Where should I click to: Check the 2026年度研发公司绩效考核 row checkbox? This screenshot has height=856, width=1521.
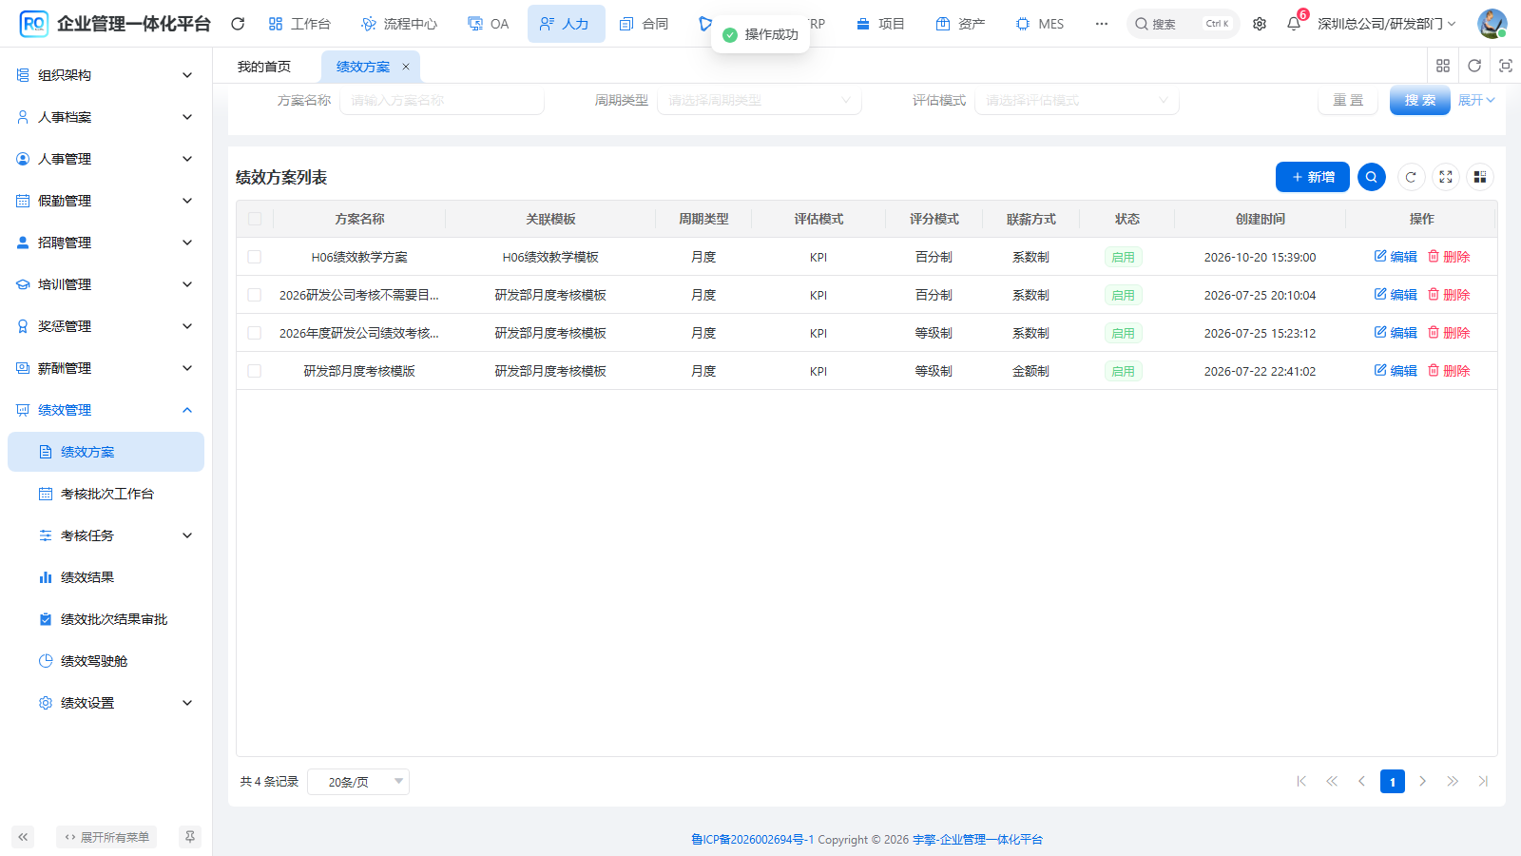tap(255, 333)
